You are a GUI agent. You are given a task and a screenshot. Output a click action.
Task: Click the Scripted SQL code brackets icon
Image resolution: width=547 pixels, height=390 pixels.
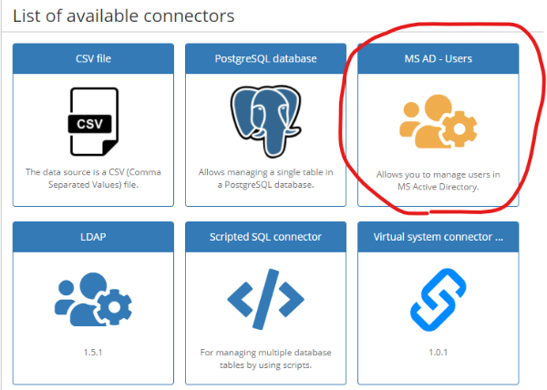coord(266,299)
